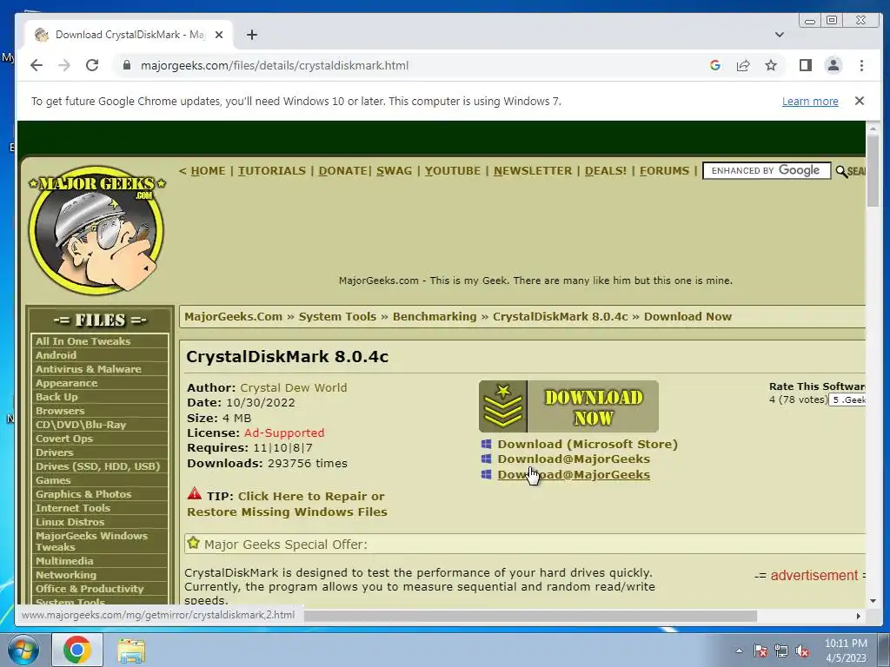
Task: Open Click Here to Repair link
Action: [287, 505]
